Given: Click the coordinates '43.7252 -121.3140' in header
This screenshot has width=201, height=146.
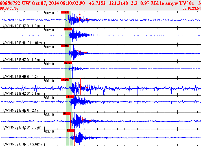Looking at the screenshot, I should 108,3.
